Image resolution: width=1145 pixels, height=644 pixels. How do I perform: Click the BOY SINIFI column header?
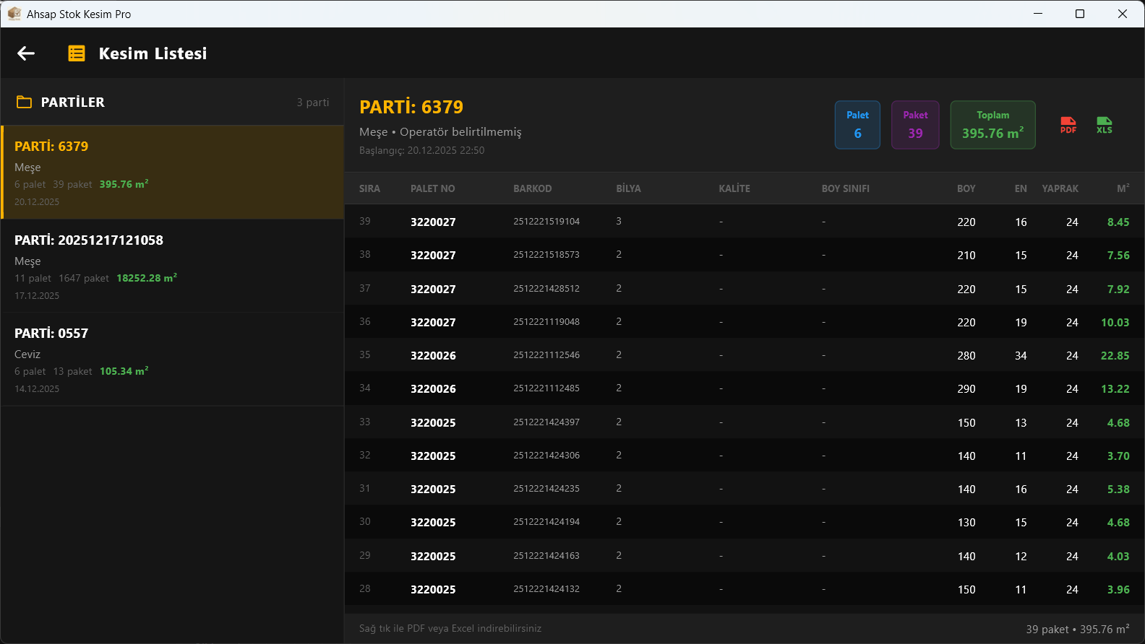(x=846, y=188)
